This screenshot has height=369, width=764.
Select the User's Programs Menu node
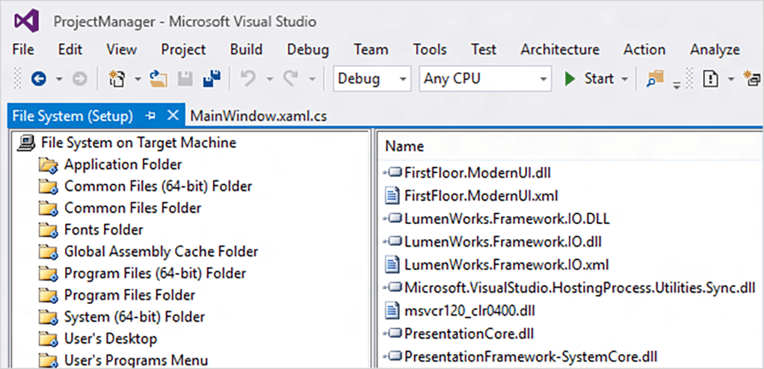coord(136,360)
